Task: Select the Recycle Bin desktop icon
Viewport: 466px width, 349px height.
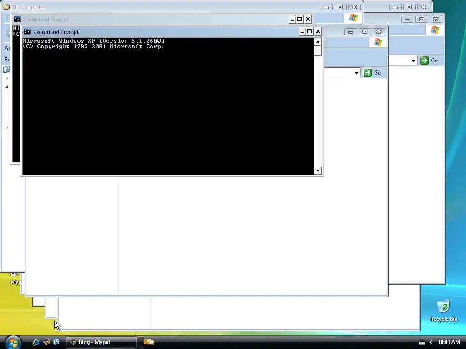Action: click(443, 311)
